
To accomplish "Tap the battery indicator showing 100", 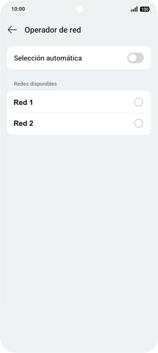I will [x=145, y=9].
